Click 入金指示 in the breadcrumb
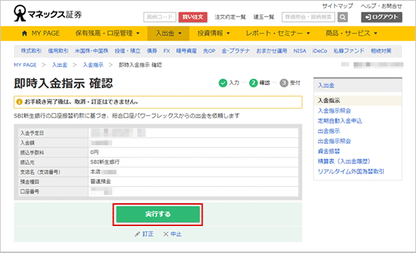 pos(93,65)
